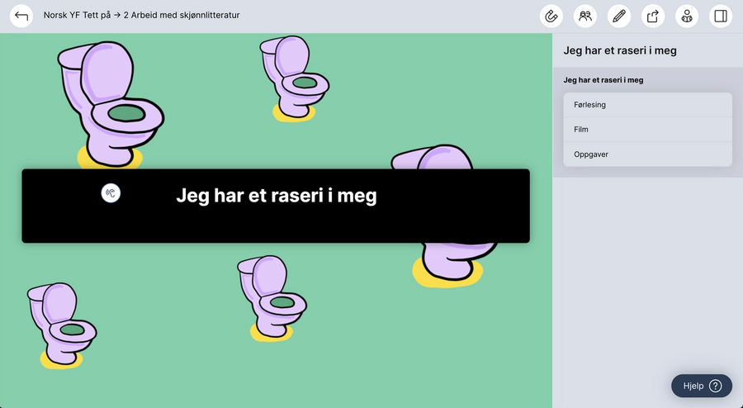Viewport: 743px width, 408px height.
Task: Play audio with the listen icon in banner
Action: click(111, 193)
